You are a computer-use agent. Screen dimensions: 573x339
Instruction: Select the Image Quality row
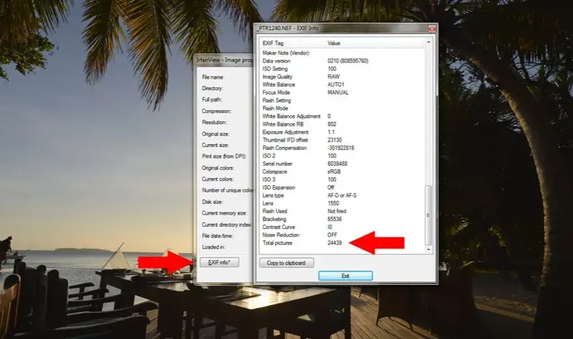pyautogui.click(x=342, y=77)
